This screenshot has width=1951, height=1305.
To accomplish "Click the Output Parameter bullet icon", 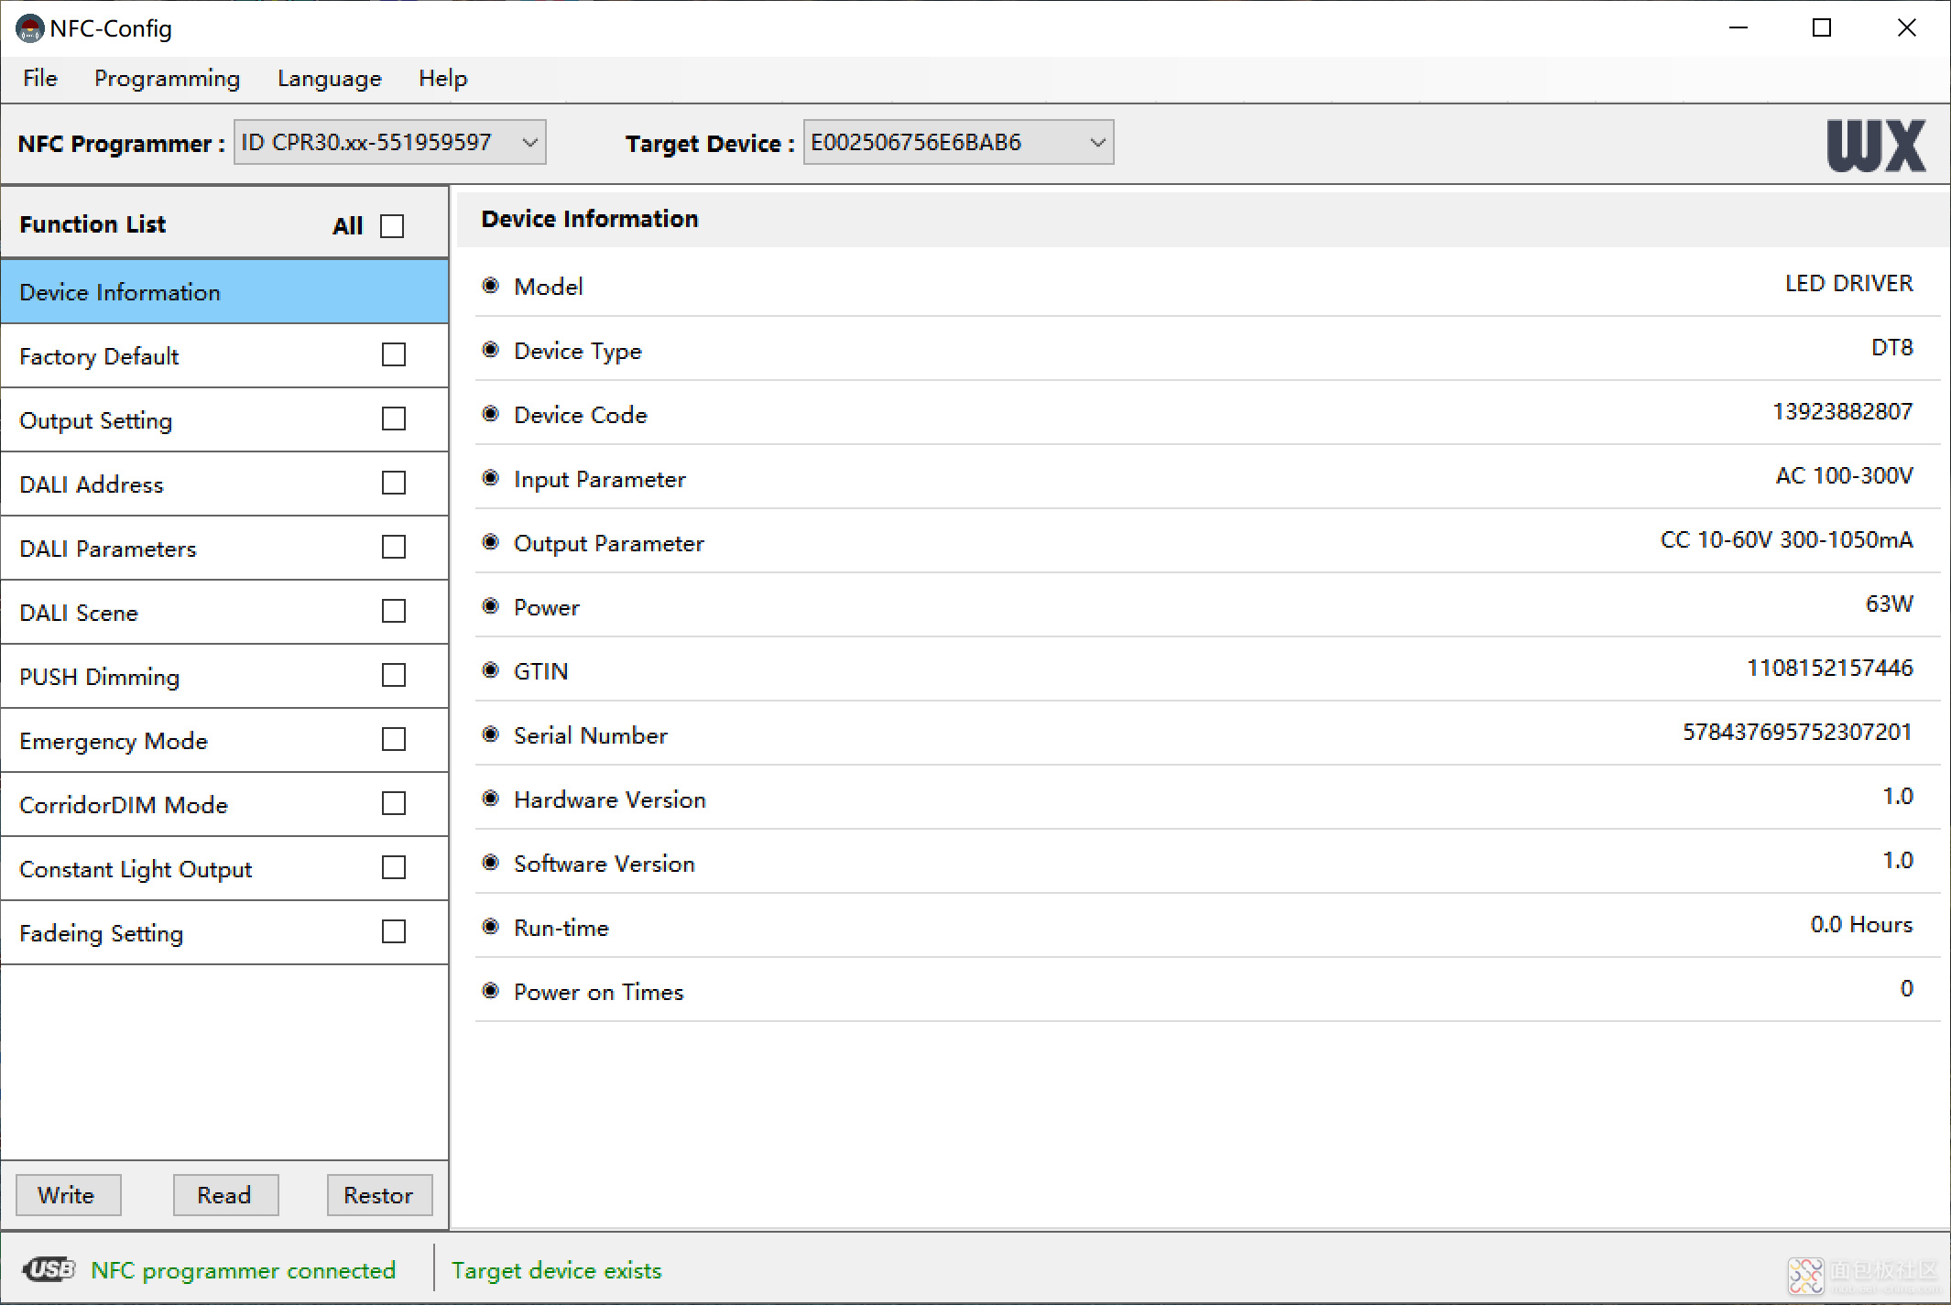I will point(491,542).
